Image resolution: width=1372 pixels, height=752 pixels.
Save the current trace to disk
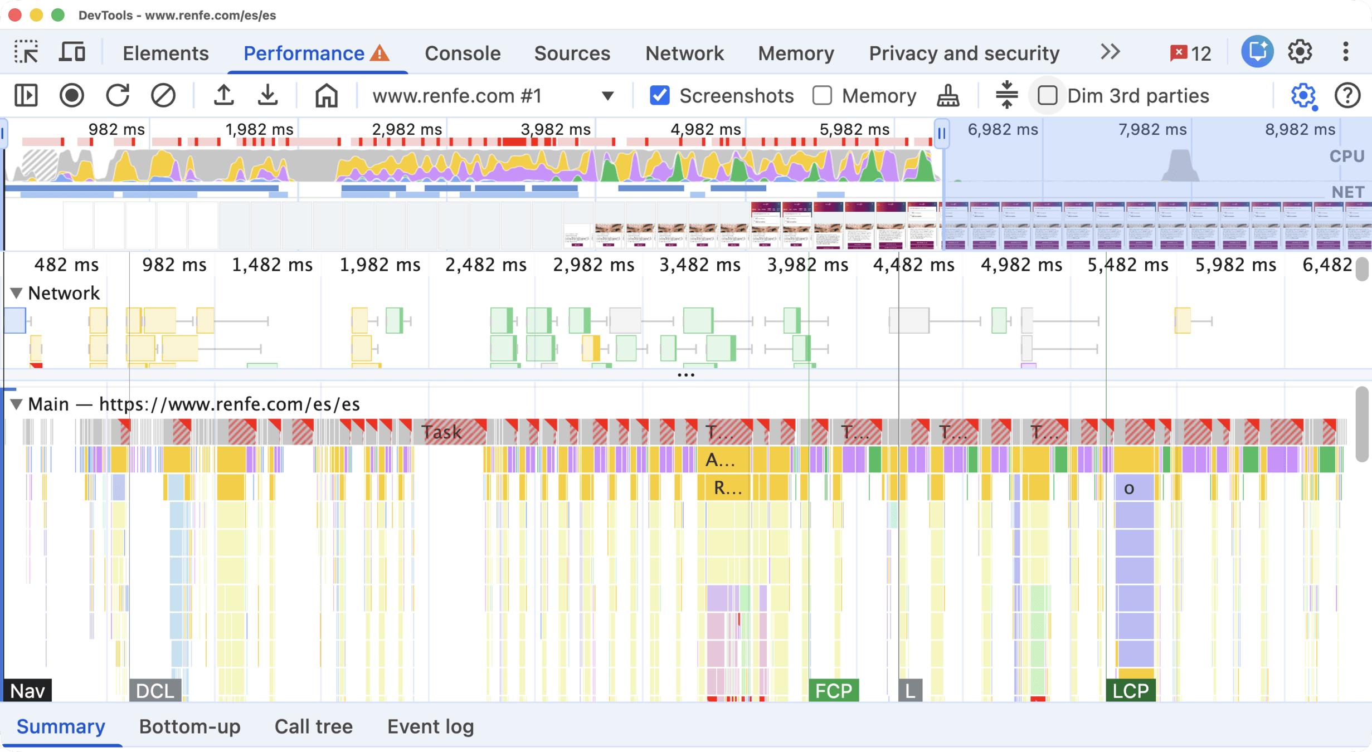pos(269,95)
